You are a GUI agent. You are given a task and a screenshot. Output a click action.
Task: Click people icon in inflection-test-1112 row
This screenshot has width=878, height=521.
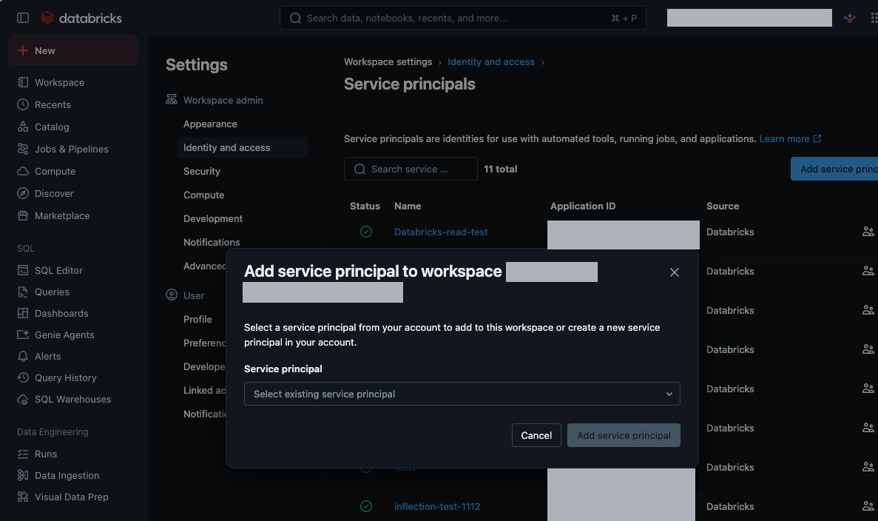tap(868, 506)
